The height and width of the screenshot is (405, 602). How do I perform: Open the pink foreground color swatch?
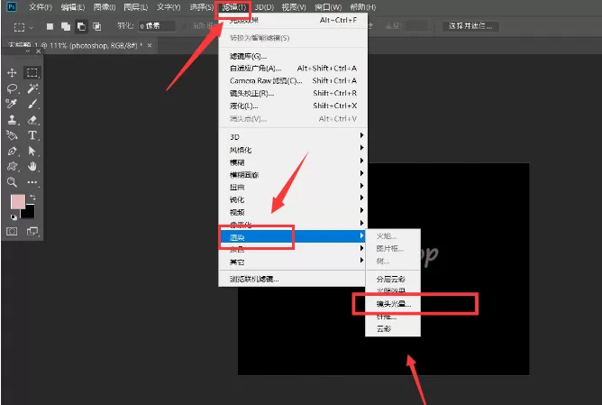click(x=18, y=201)
